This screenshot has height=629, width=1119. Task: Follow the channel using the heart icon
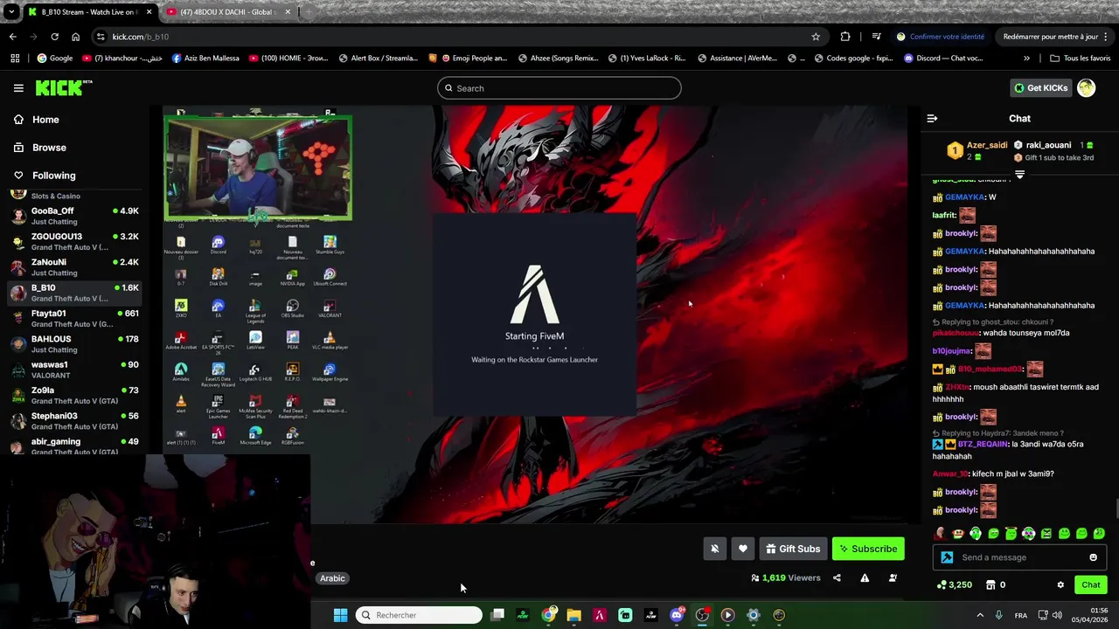(743, 549)
